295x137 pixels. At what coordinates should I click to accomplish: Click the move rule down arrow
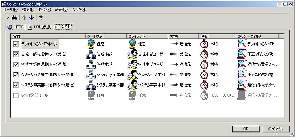click(31, 18)
